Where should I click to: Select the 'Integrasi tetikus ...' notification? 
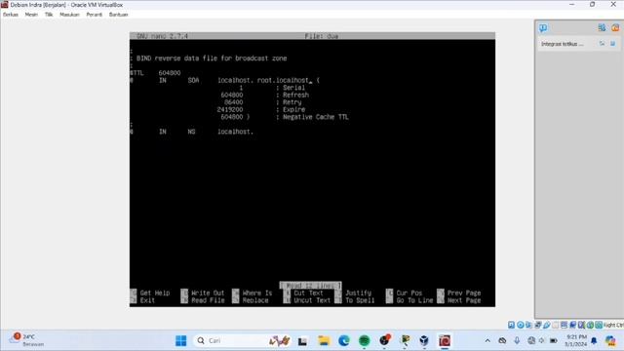(562, 44)
